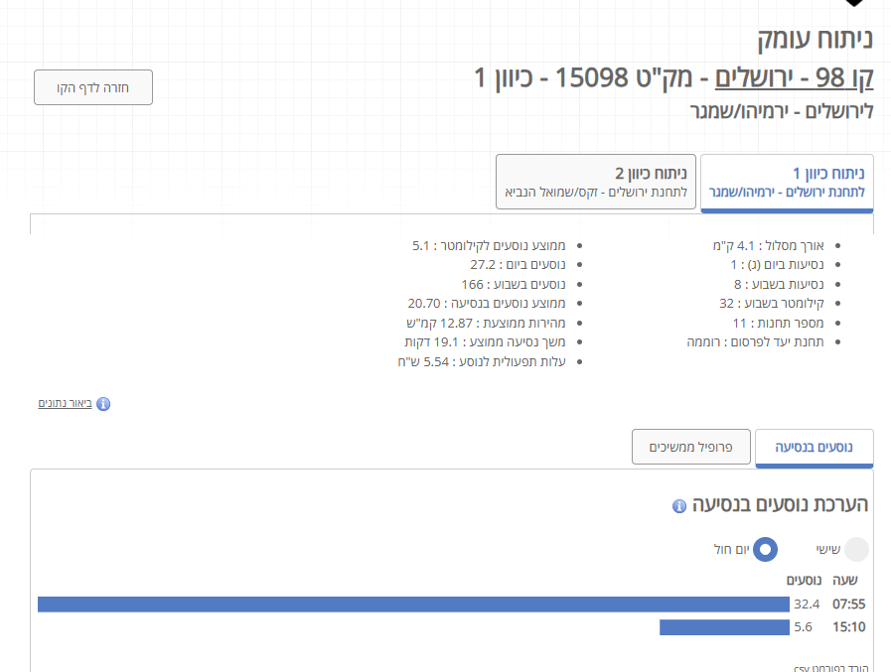The image size is (891, 672).
Task: Click the ממוצע נוסעים בנסיעה : 20.70 item
Action: click(487, 304)
